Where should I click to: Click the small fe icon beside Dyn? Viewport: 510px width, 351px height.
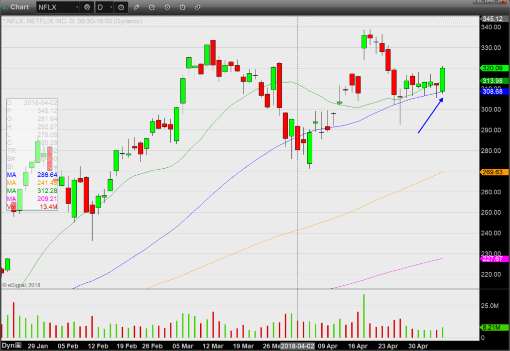[18, 346]
